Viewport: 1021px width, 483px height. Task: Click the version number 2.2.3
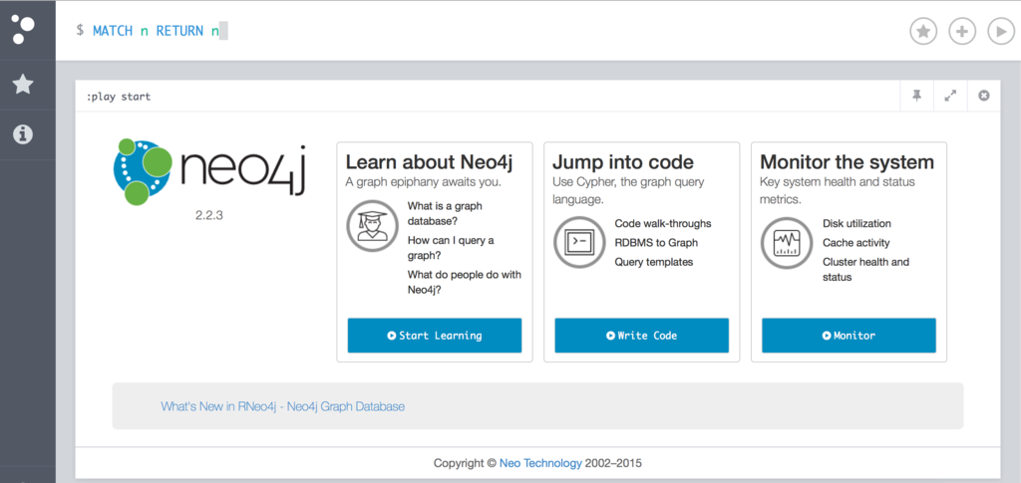pyautogui.click(x=209, y=216)
